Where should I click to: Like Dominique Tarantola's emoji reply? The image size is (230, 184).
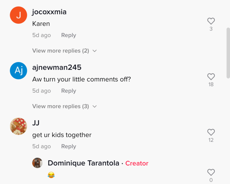[x=211, y=172]
